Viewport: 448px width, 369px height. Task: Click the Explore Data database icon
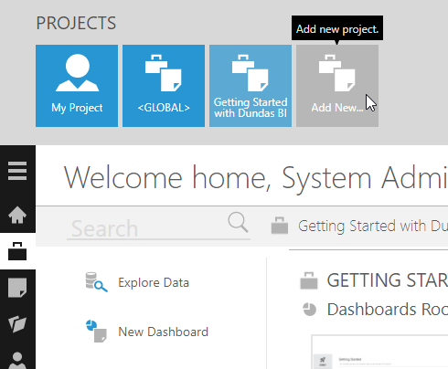click(x=96, y=282)
